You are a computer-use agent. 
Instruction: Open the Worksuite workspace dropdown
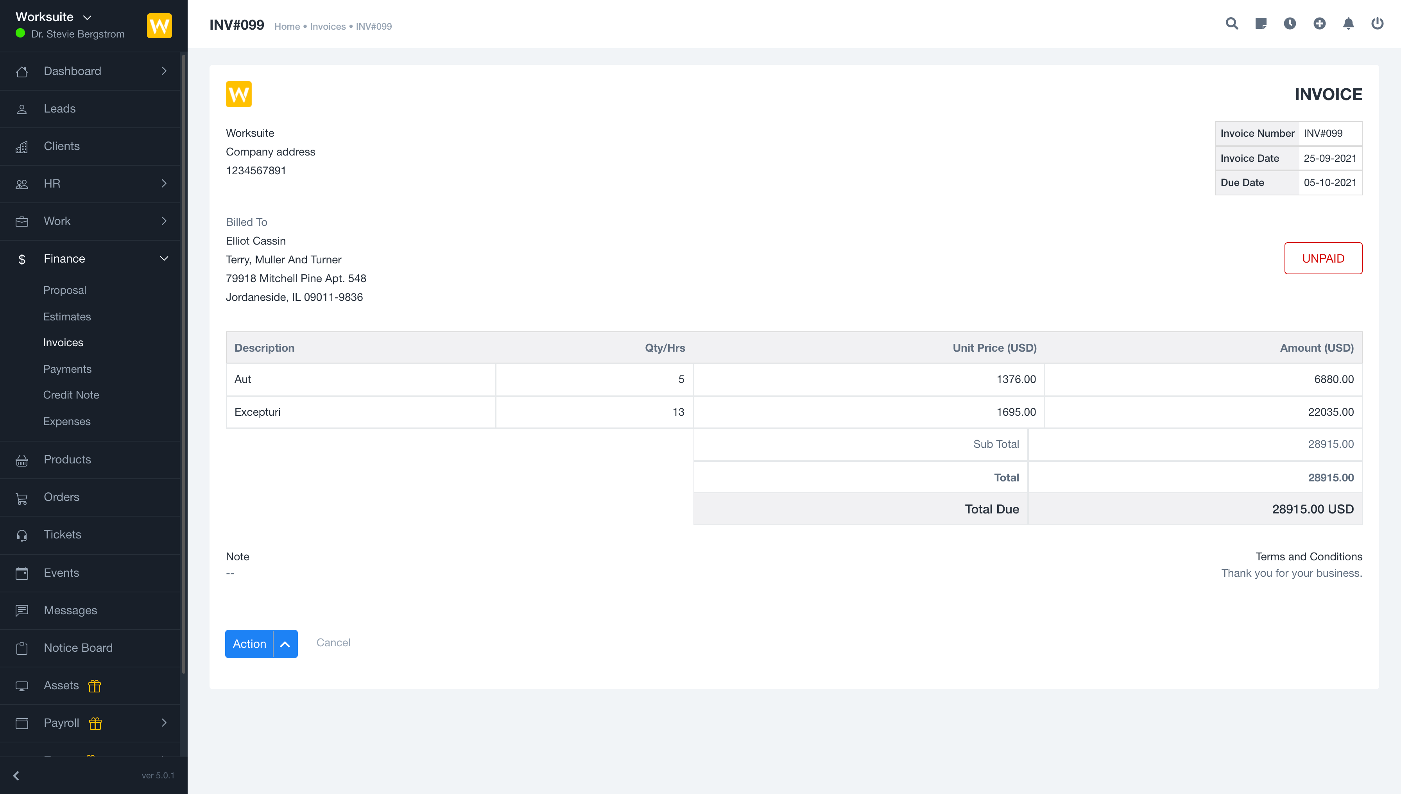point(87,18)
